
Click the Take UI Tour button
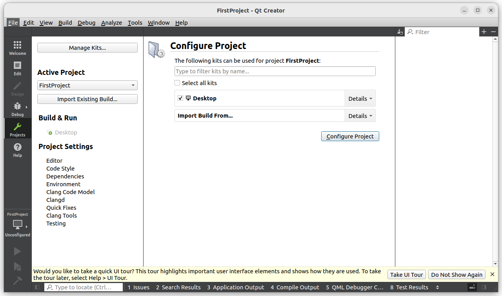pyautogui.click(x=407, y=274)
